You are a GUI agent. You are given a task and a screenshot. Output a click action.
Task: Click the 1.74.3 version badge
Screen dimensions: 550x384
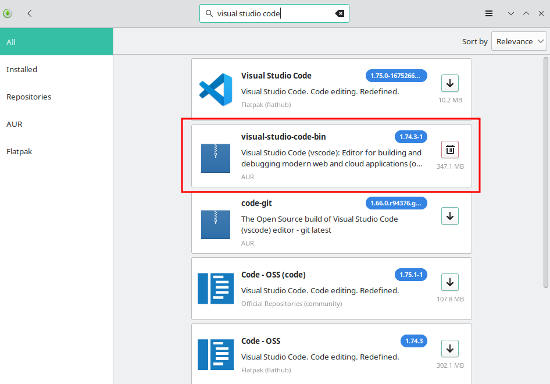414,341
